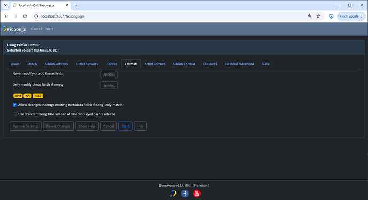Switch to the Classical tab
368x200 pixels.
210,64
